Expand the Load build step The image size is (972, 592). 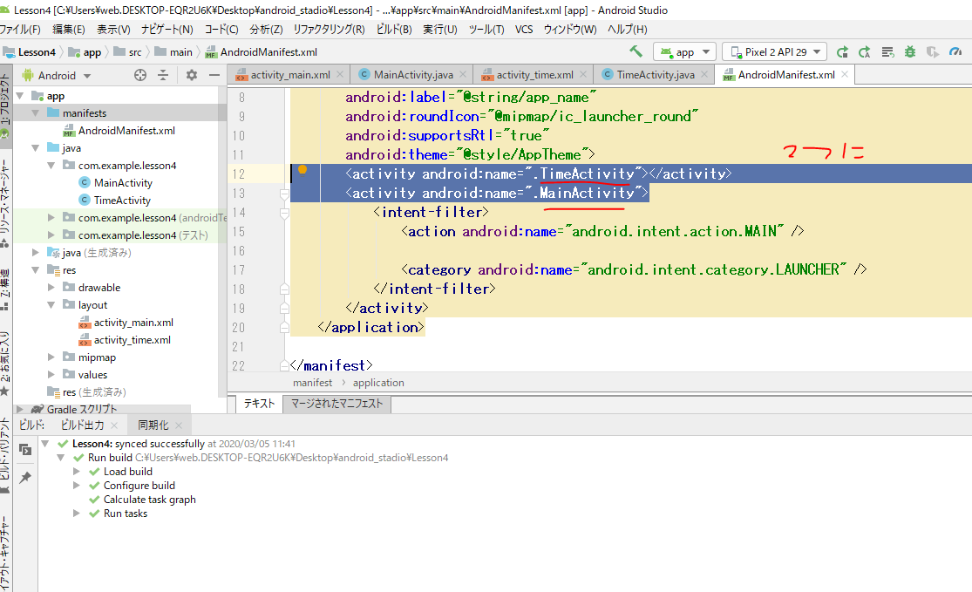pyautogui.click(x=76, y=472)
